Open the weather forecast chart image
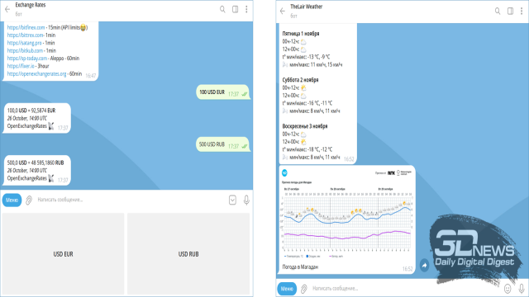The image size is (529, 297). [x=347, y=214]
